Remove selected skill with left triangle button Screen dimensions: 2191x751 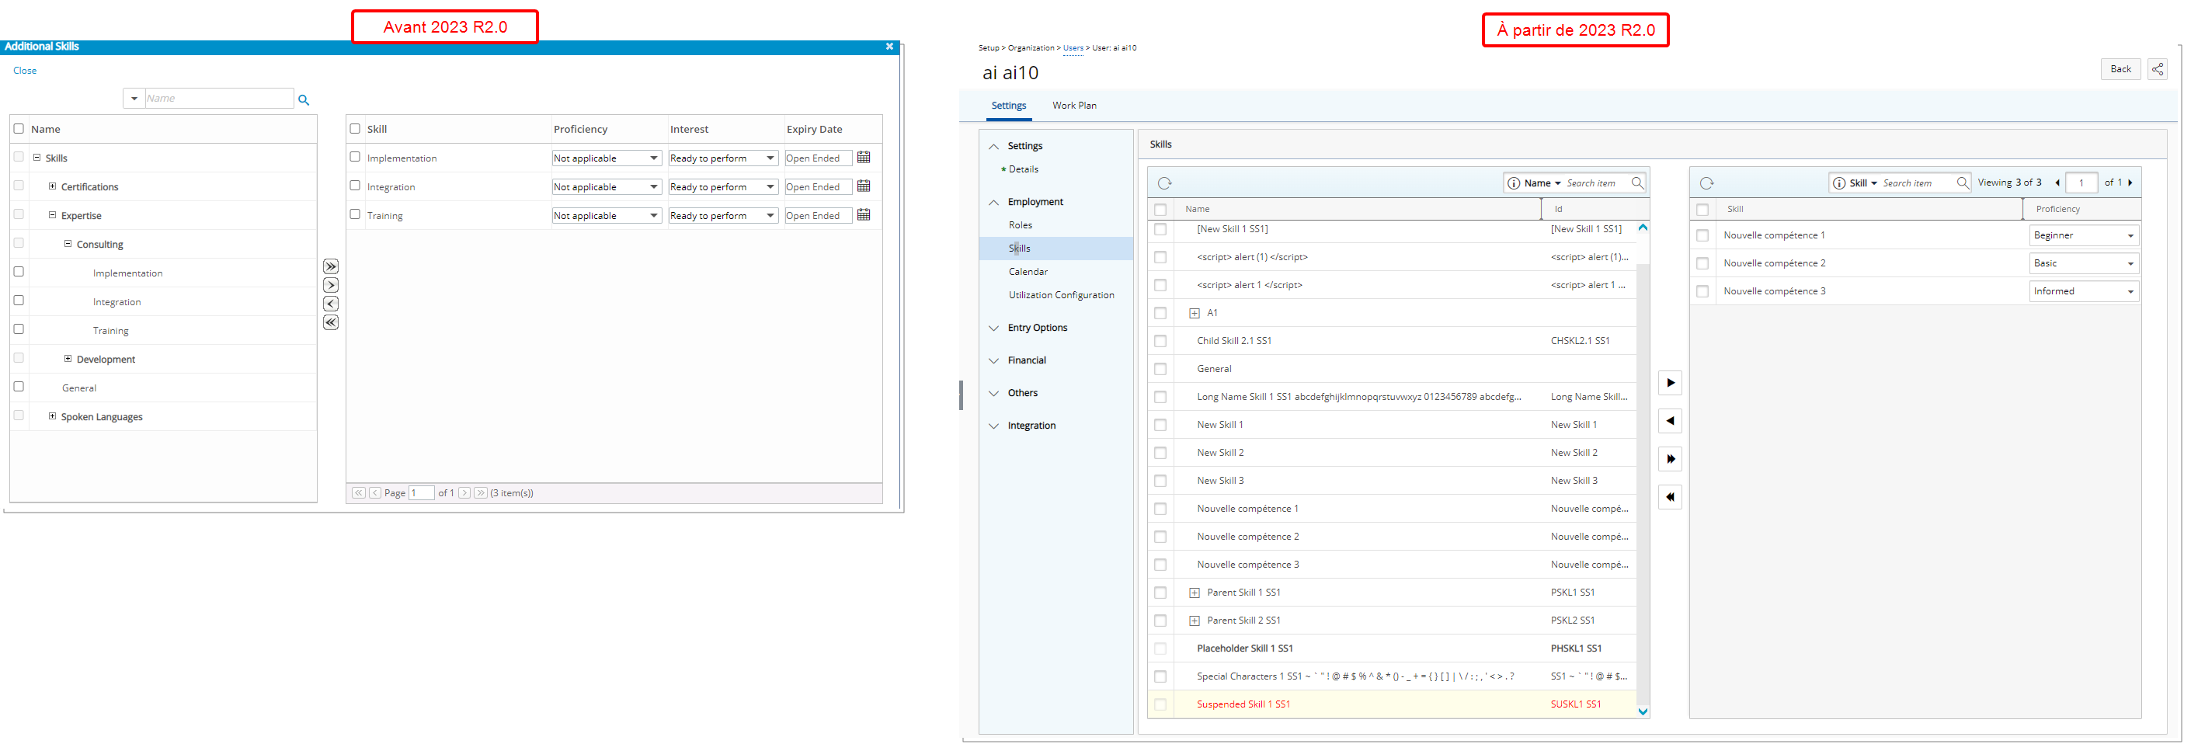click(1670, 421)
